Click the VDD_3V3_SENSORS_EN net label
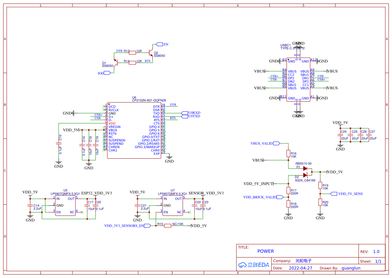 tap(124, 225)
